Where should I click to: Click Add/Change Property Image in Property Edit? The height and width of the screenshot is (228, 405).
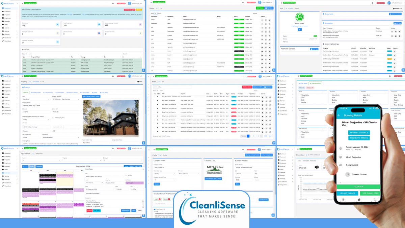(91, 97)
